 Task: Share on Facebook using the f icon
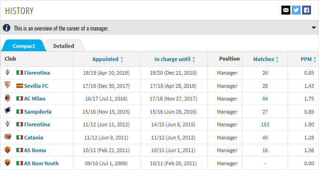[x=307, y=10]
